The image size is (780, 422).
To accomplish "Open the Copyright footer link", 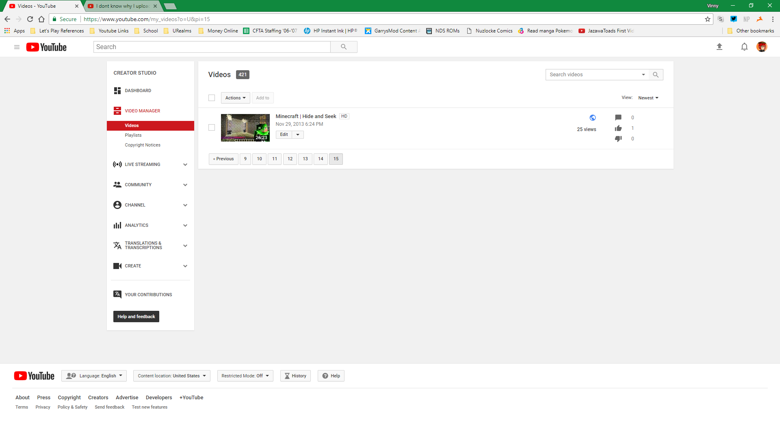I will pos(69,398).
